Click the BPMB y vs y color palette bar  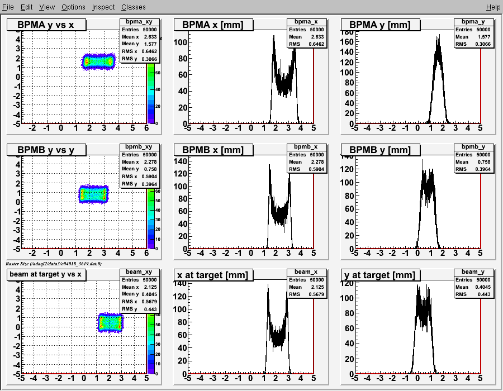(151, 218)
